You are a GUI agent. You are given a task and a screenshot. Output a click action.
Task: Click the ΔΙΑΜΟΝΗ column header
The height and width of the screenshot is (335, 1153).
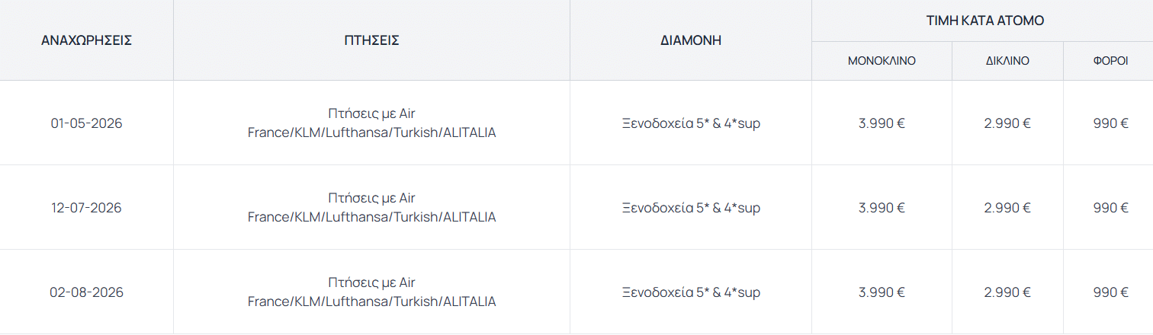[x=691, y=40]
